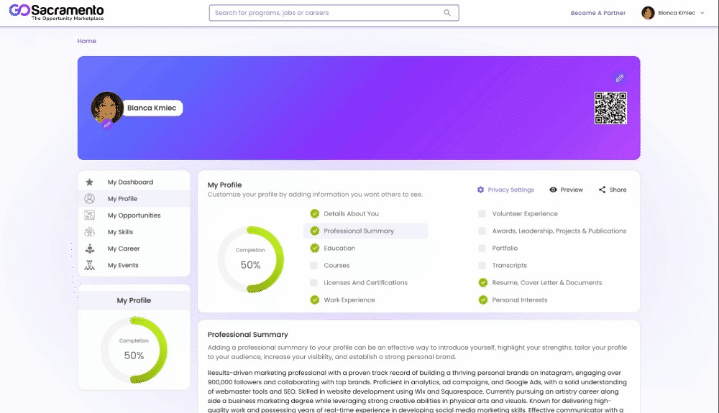Click the GO Sacramento logo
719x413 pixels.
pos(56,12)
